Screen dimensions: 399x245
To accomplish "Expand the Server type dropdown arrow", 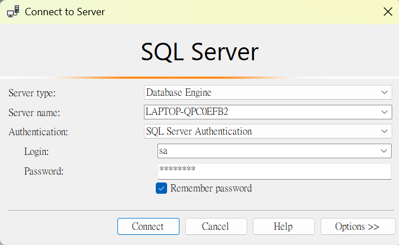I will 385,92.
